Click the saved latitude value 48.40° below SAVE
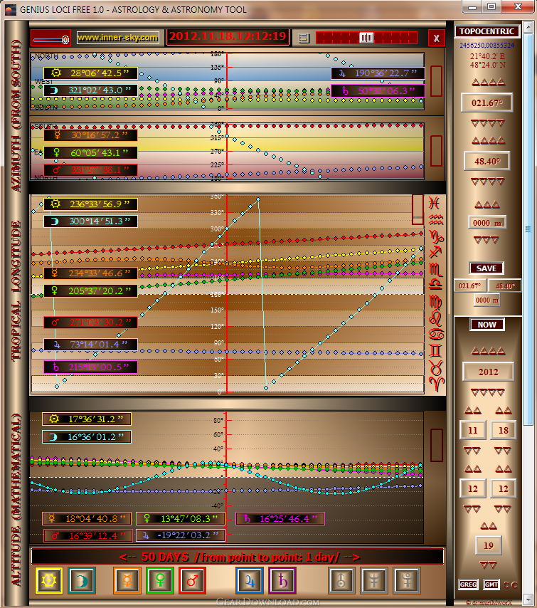This screenshot has width=537, height=608. click(x=505, y=285)
